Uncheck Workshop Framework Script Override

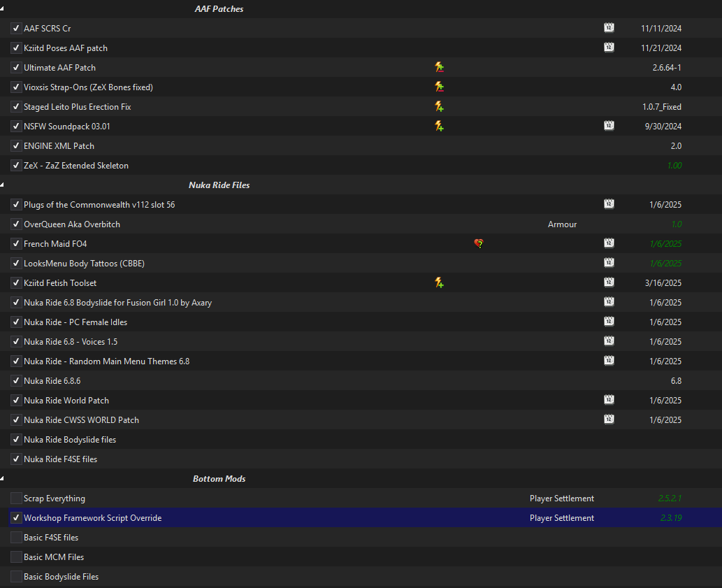tap(16, 517)
